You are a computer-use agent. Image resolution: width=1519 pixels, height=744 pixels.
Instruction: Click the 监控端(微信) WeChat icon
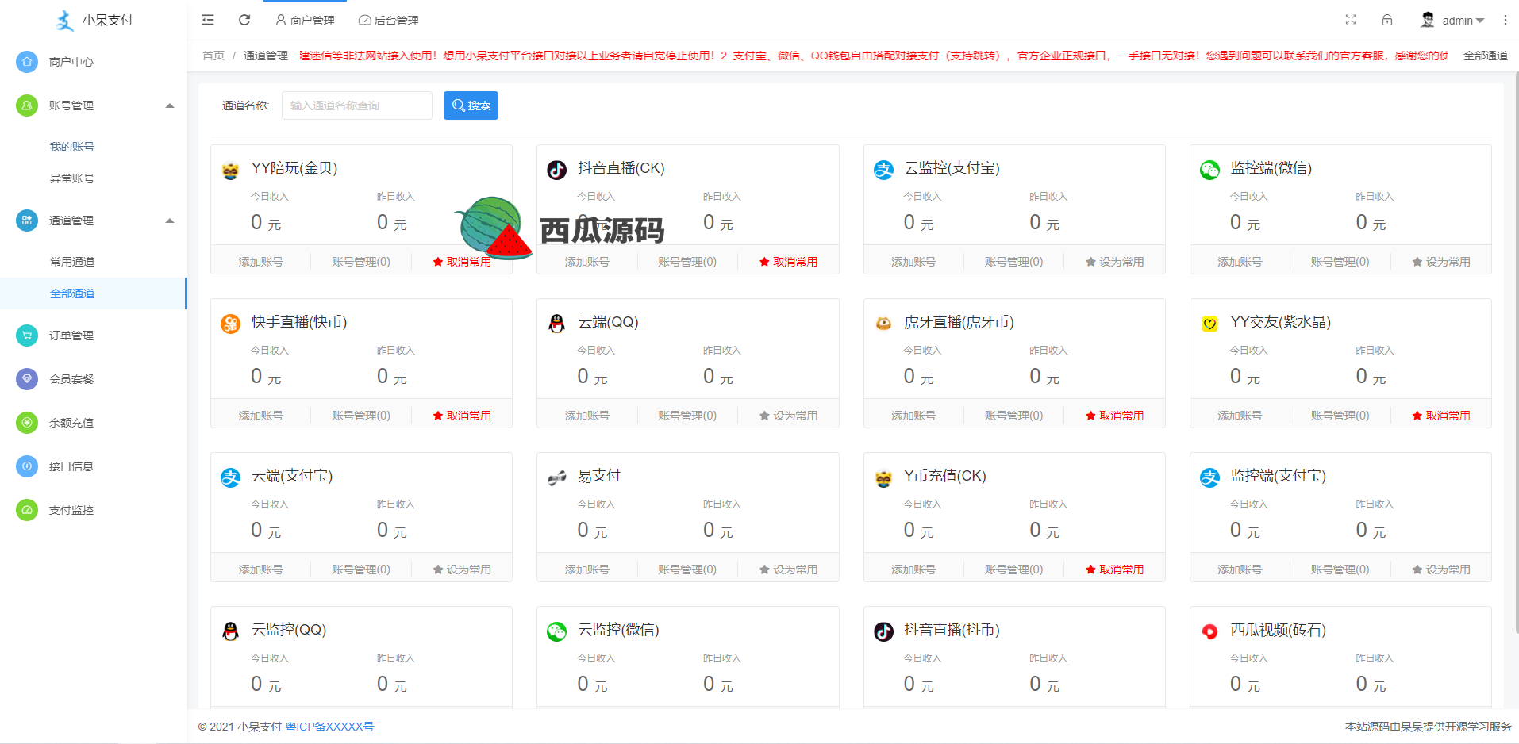tap(1209, 170)
